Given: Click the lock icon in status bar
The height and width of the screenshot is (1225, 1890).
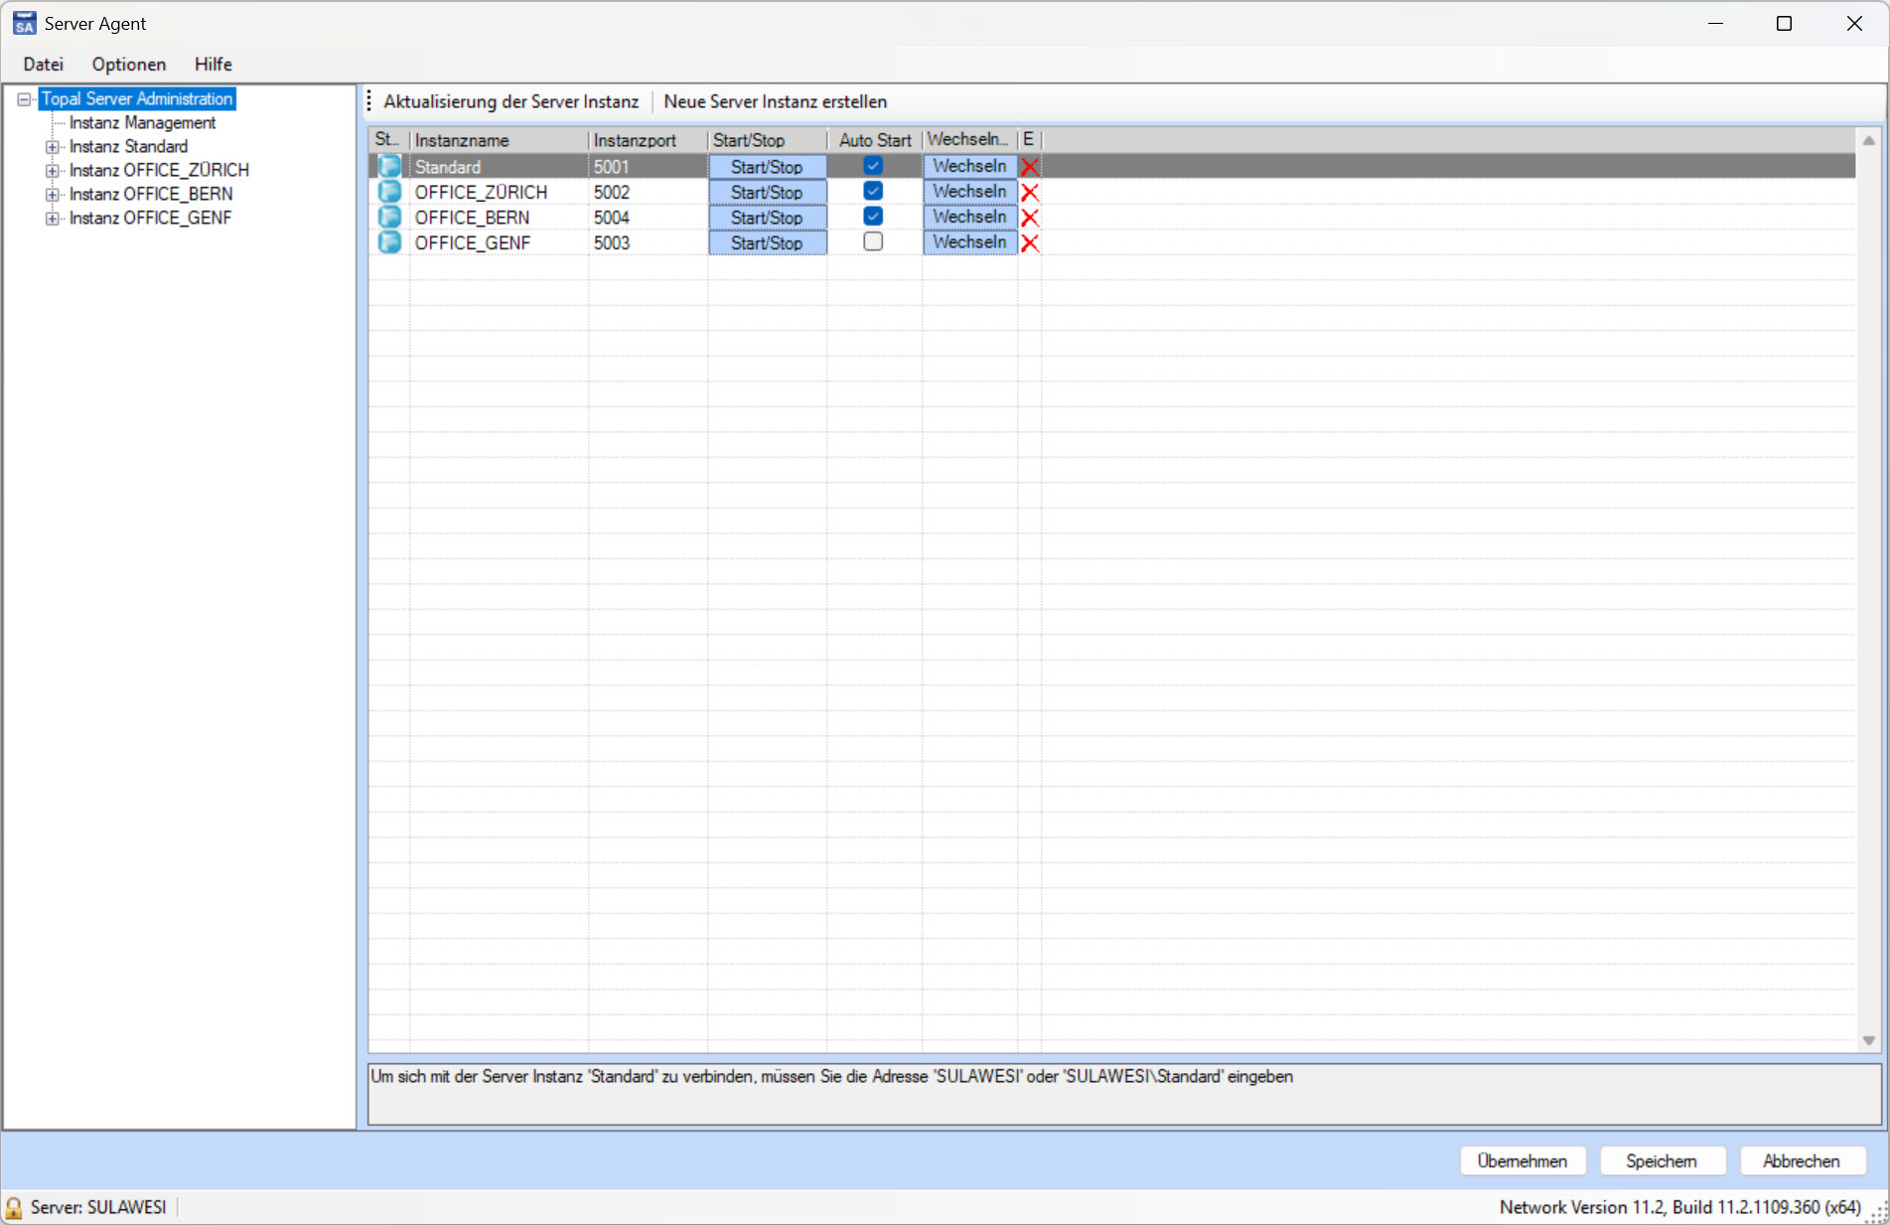Looking at the screenshot, I should pyautogui.click(x=14, y=1207).
